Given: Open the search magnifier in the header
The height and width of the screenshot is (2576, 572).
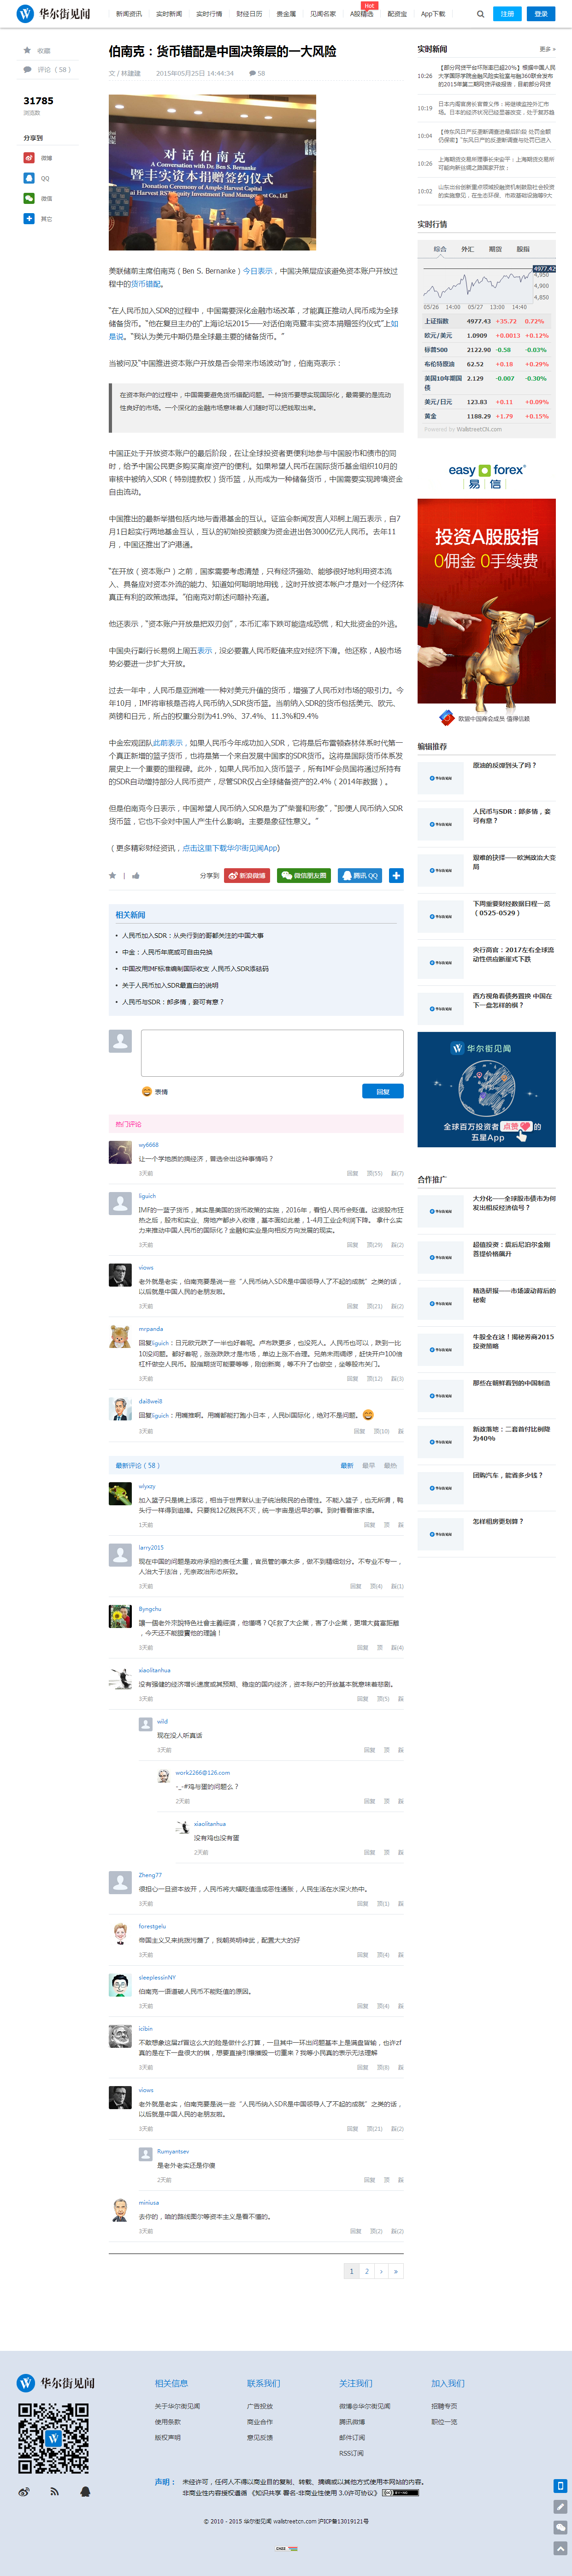Looking at the screenshot, I should (480, 14).
